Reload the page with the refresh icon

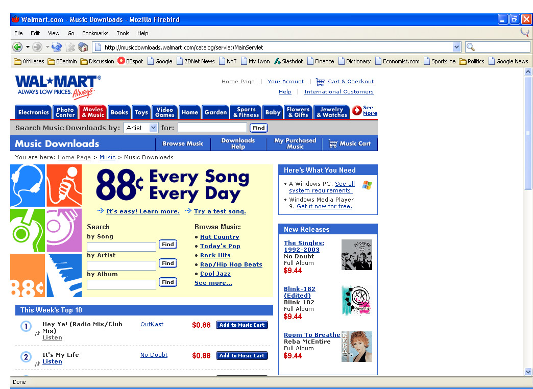click(57, 47)
